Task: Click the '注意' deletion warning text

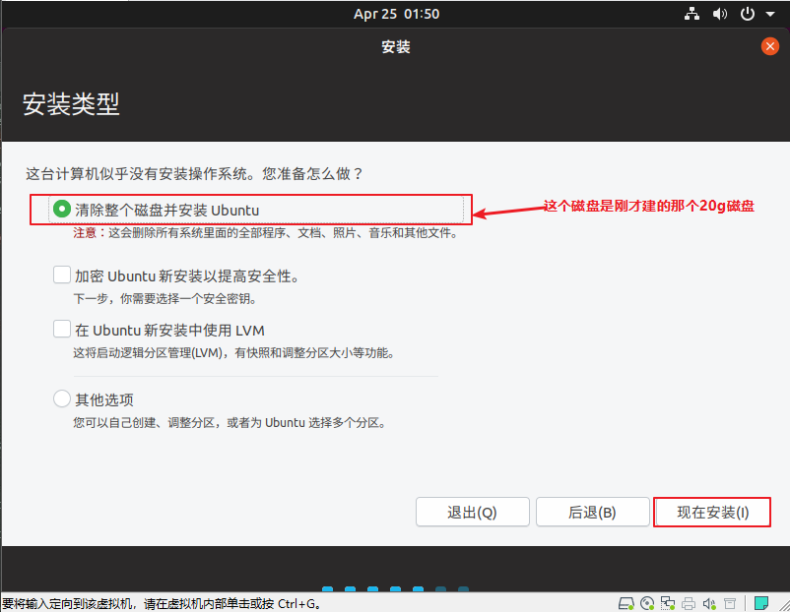Action: [266, 233]
